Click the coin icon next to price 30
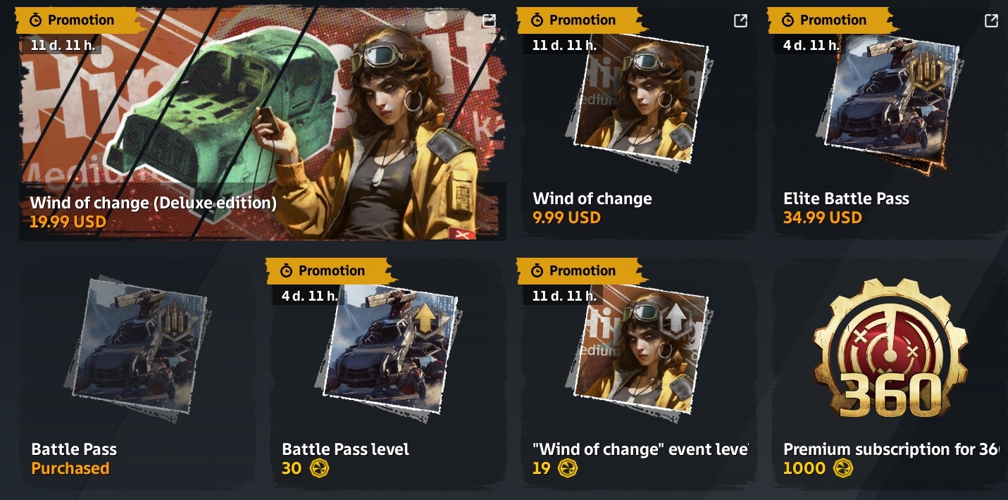Image resolution: width=1008 pixels, height=500 pixels. (x=318, y=468)
